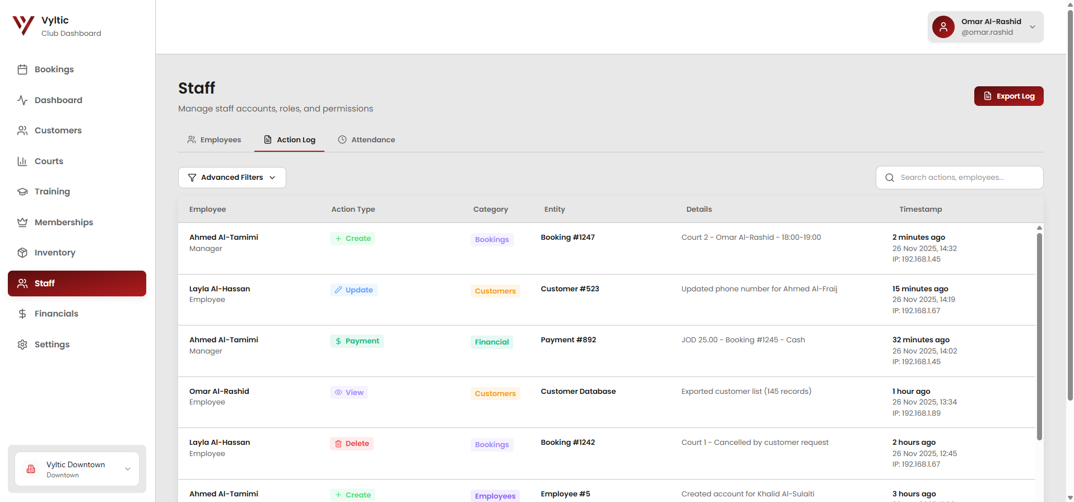Viewport: 1074px width, 502px height.
Task: Click the Delete action badge for Booking #1242
Action: coord(352,444)
